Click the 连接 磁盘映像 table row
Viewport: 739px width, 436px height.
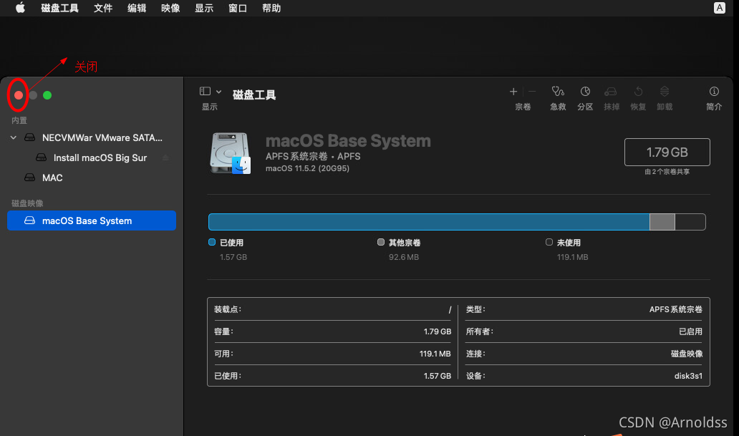(x=584, y=354)
